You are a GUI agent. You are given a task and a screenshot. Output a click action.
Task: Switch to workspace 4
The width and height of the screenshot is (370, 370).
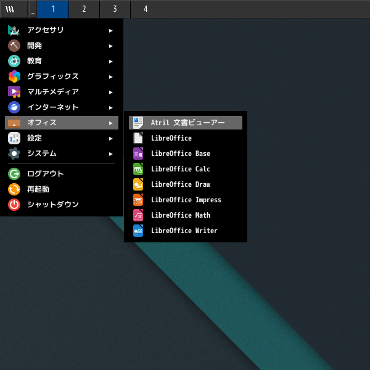pos(146,9)
